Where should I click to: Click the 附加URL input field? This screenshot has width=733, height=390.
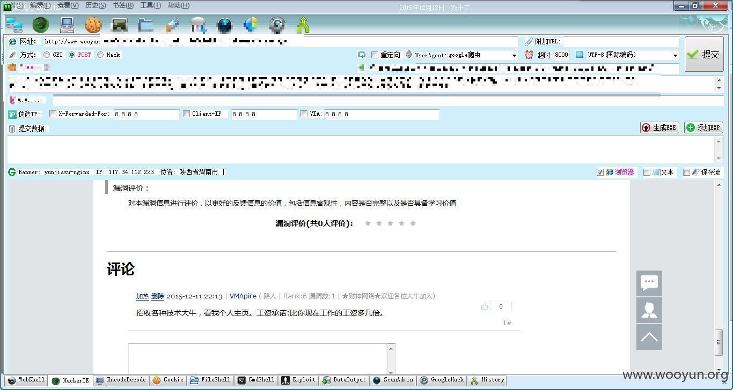pos(621,41)
